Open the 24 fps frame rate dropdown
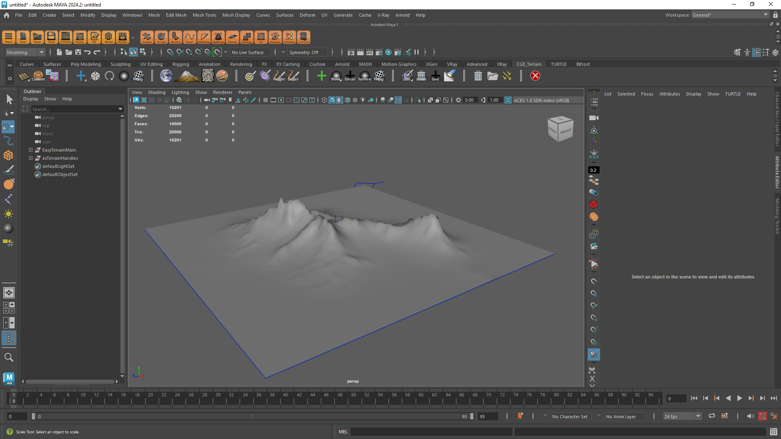 coord(682,416)
